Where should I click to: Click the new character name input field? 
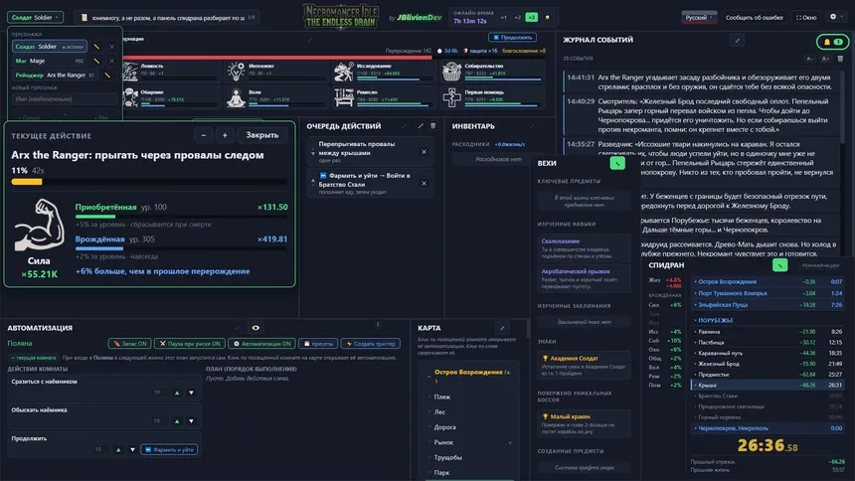[64, 99]
